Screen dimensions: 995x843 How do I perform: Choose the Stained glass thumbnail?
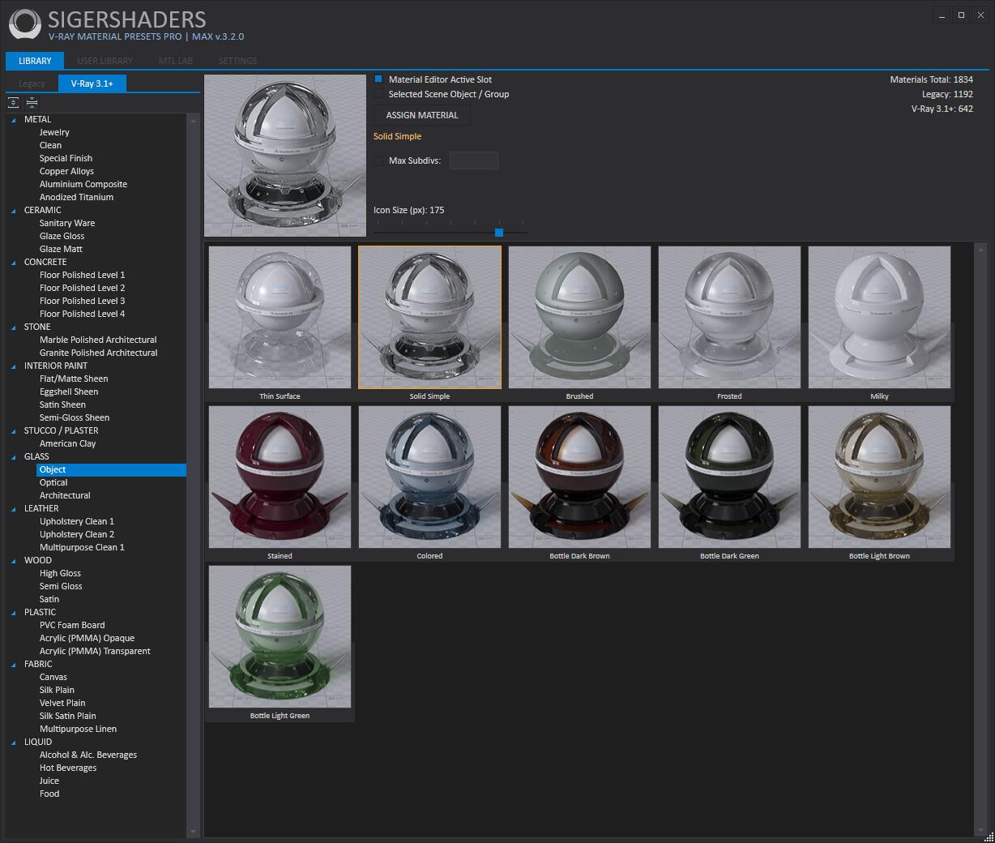(x=280, y=477)
